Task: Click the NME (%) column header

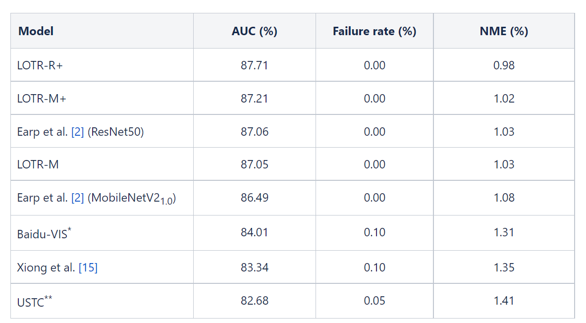Action: point(504,31)
